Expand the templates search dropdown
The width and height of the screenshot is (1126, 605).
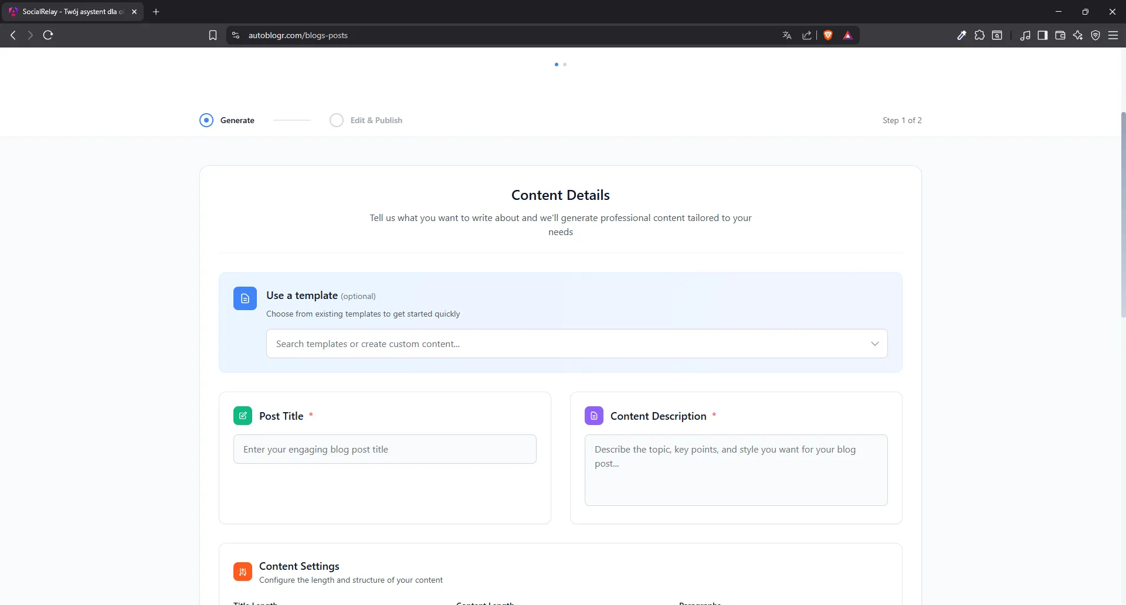tap(875, 344)
